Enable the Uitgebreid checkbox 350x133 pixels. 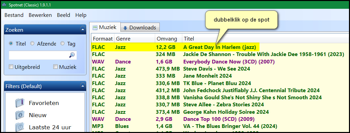point(11,67)
